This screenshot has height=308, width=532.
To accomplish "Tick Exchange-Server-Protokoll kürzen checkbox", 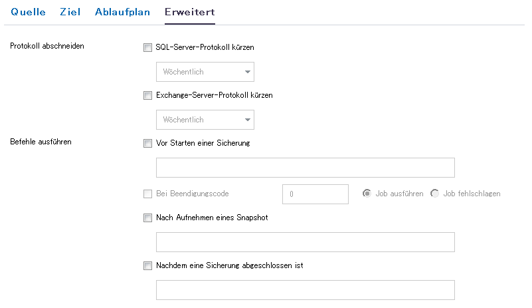I will [x=147, y=95].
